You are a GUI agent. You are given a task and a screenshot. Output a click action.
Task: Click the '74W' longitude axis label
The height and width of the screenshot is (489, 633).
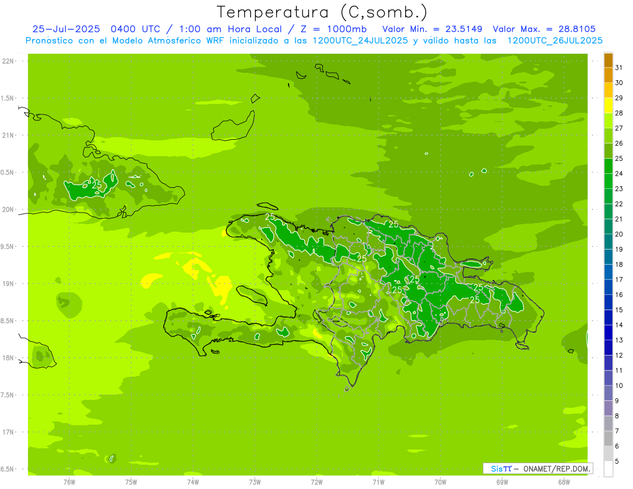(193, 482)
